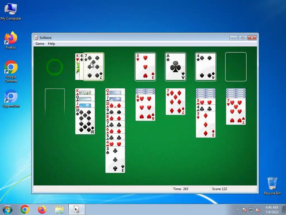Launch Firefox from the taskbar
The width and height of the screenshot is (286, 215).
click(42, 209)
